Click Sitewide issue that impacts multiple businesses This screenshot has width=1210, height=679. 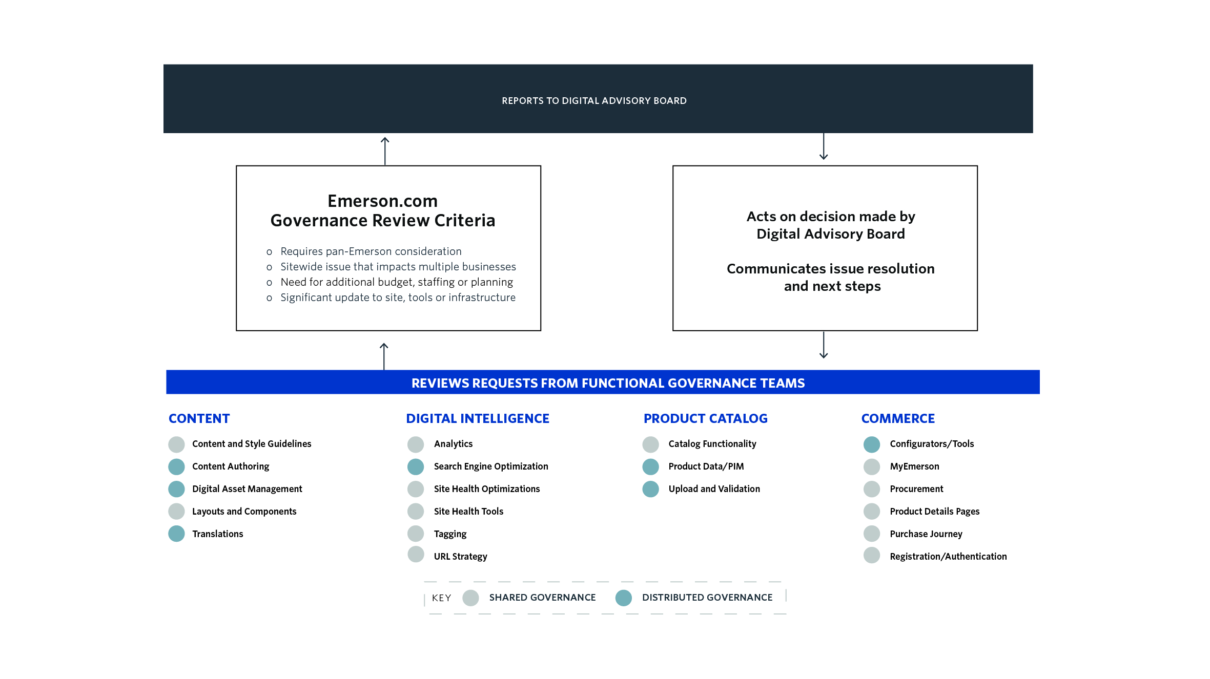(398, 267)
